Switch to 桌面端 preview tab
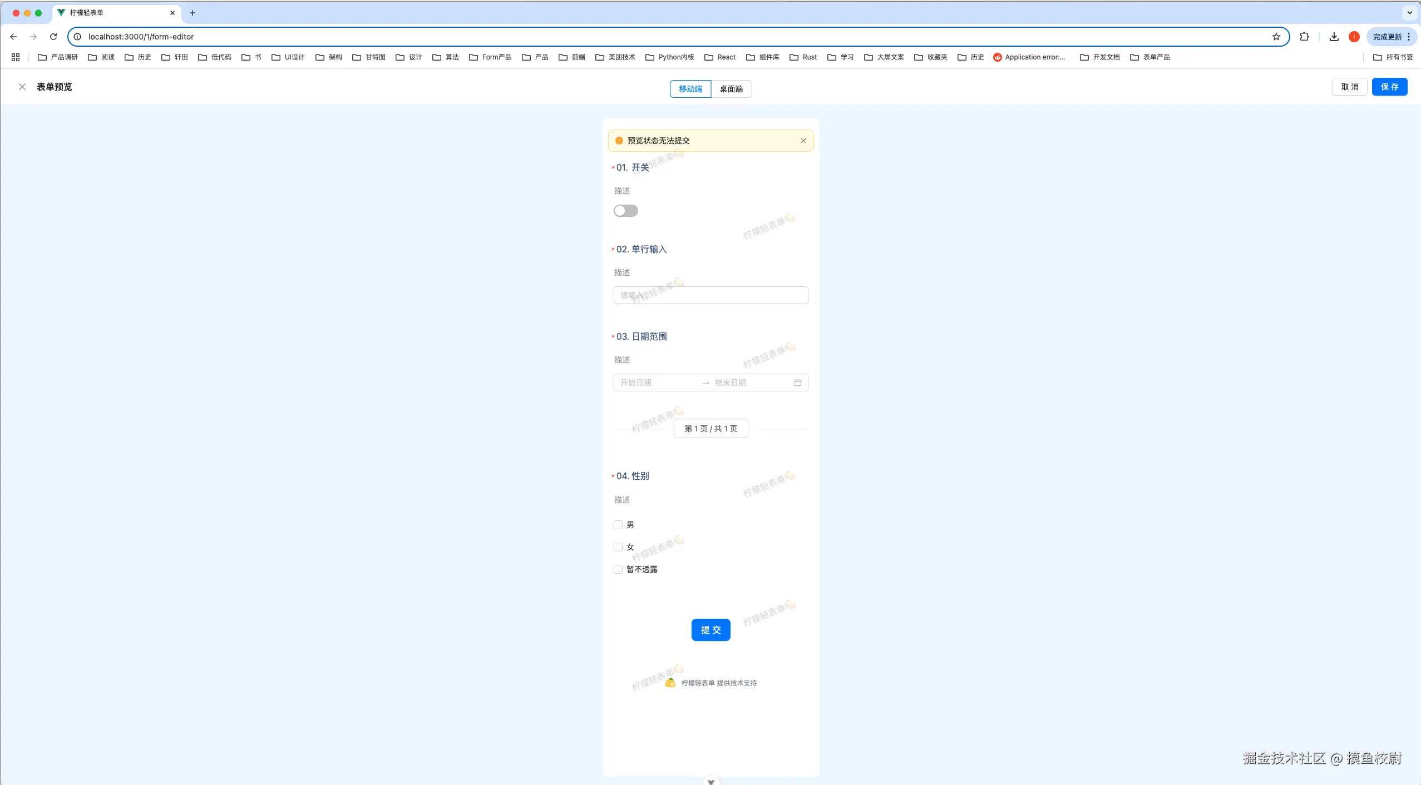The image size is (1421, 785). pyautogui.click(x=731, y=89)
